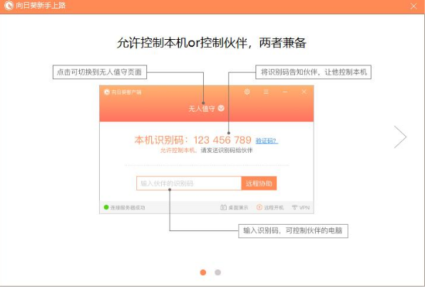Click the 远程协助 remote assist button
Image resolution: width=427 pixels, height=288 pixels.
[259, 183]
